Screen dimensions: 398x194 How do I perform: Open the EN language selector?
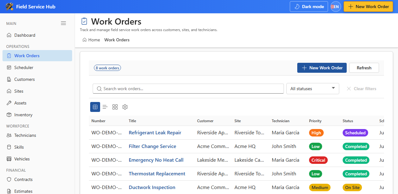(x=336, y=7)
